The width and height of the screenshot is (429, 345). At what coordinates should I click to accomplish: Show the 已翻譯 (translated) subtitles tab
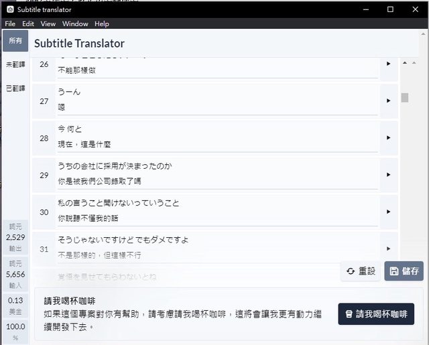[15, 88]
